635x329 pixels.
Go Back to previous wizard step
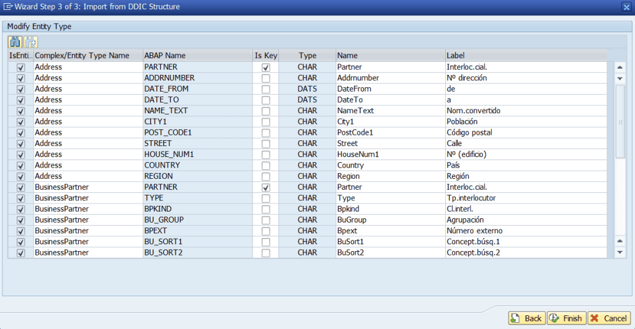pyautogui.click(x=526, y=318)
